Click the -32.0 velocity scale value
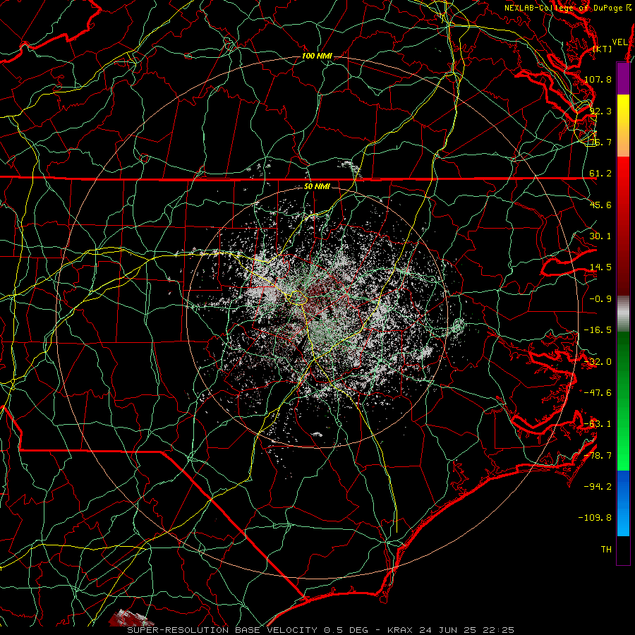Image resolution: width=635 pixels, height=635 pixels. pyautogui.click(x=598, y=362)
